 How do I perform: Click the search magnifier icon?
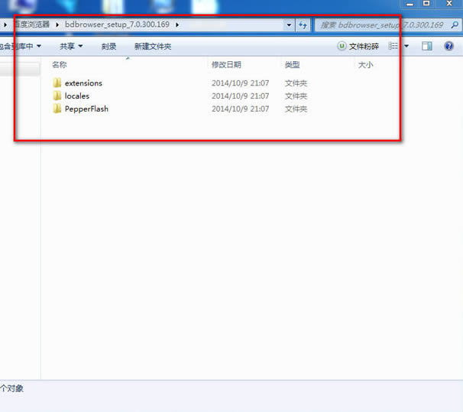tap(455, 24)
